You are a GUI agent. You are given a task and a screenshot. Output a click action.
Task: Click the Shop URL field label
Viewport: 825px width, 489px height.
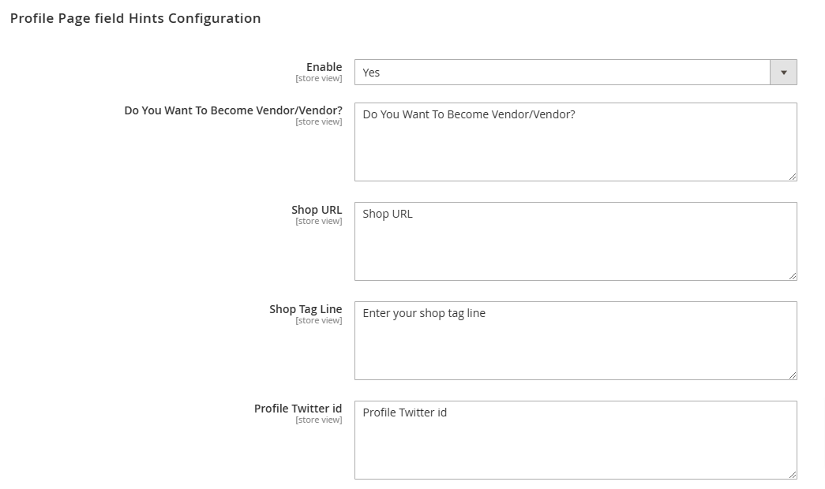(x=317, y=209)
